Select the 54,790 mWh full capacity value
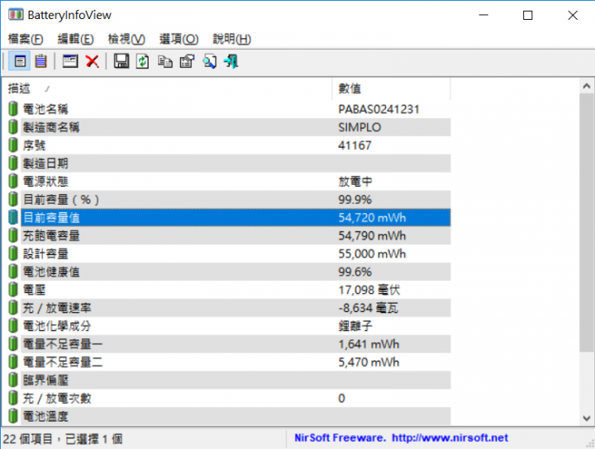 pos(372,236)
